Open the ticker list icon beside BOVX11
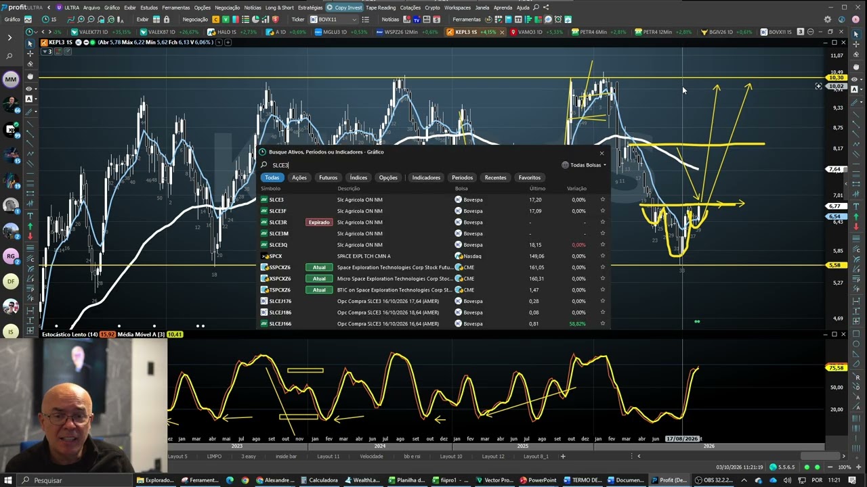Viewport: 867px width, 487px height. tap(366, 20)
